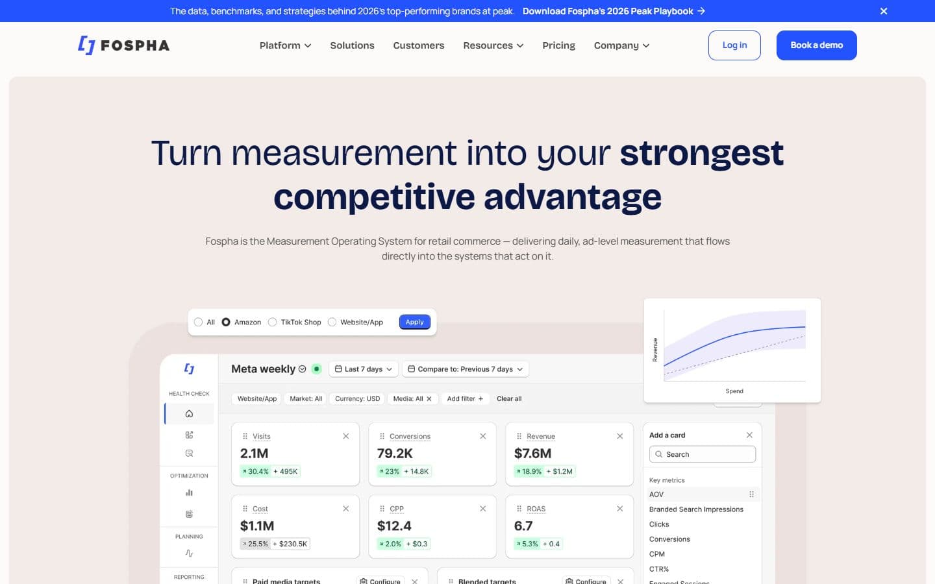935x584 pixels.
Task: Select the Website/App radio option
Action: [332, 322]
